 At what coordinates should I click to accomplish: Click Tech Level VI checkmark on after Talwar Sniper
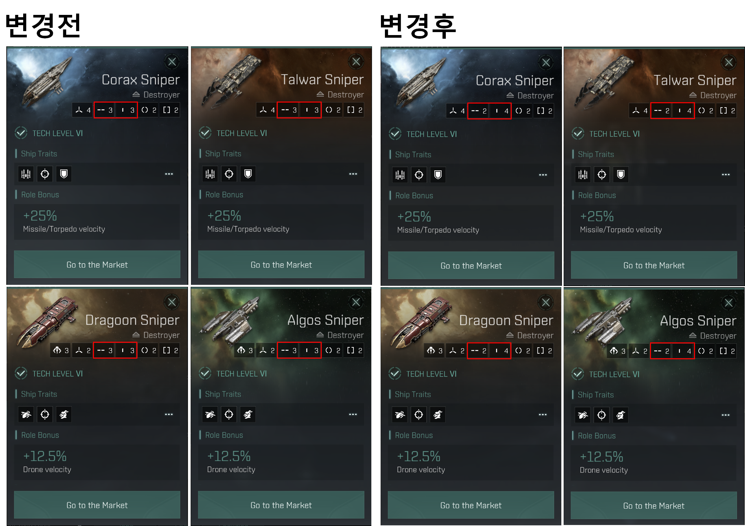tap(578, 134)
